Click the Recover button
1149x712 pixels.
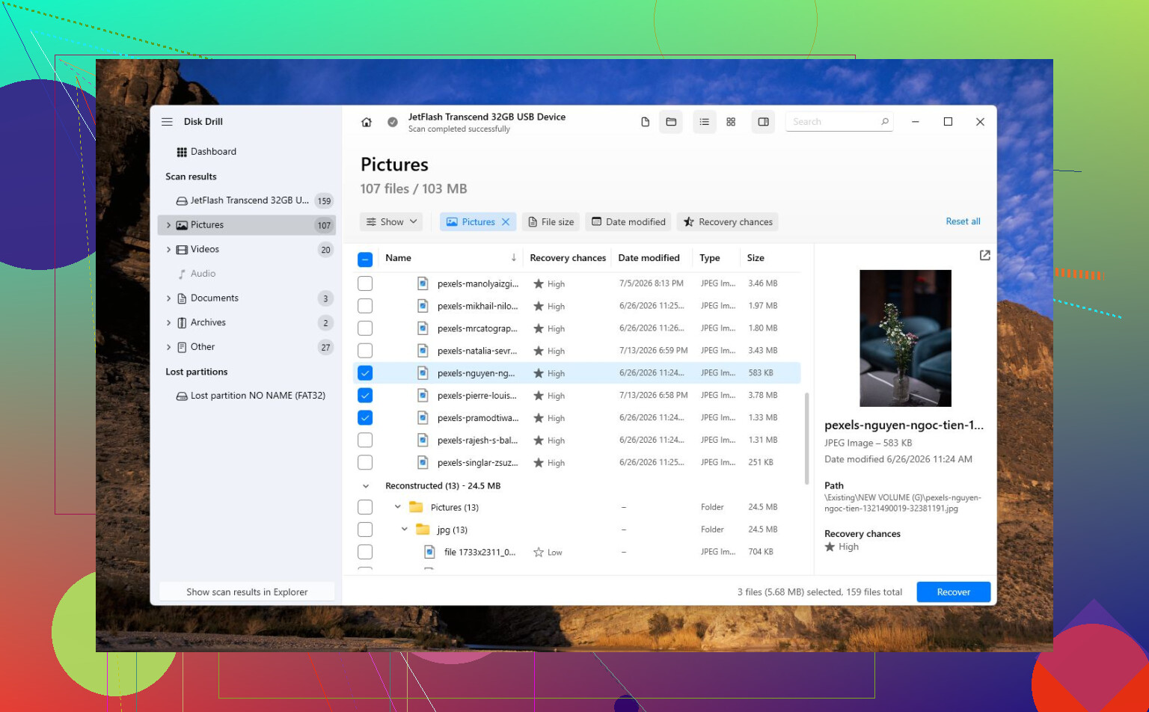click(953, 592)
